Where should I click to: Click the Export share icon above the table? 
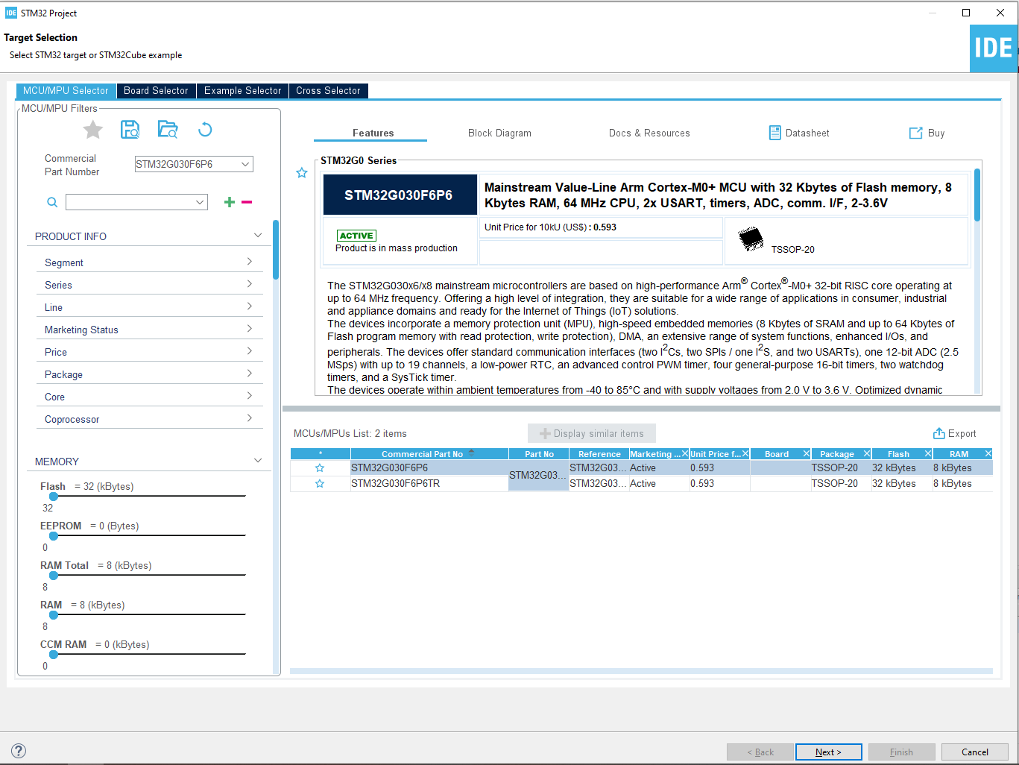pyautogui.click(x=939, y=433)
